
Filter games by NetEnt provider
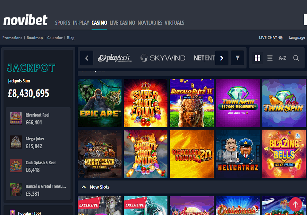click(204, 58)
